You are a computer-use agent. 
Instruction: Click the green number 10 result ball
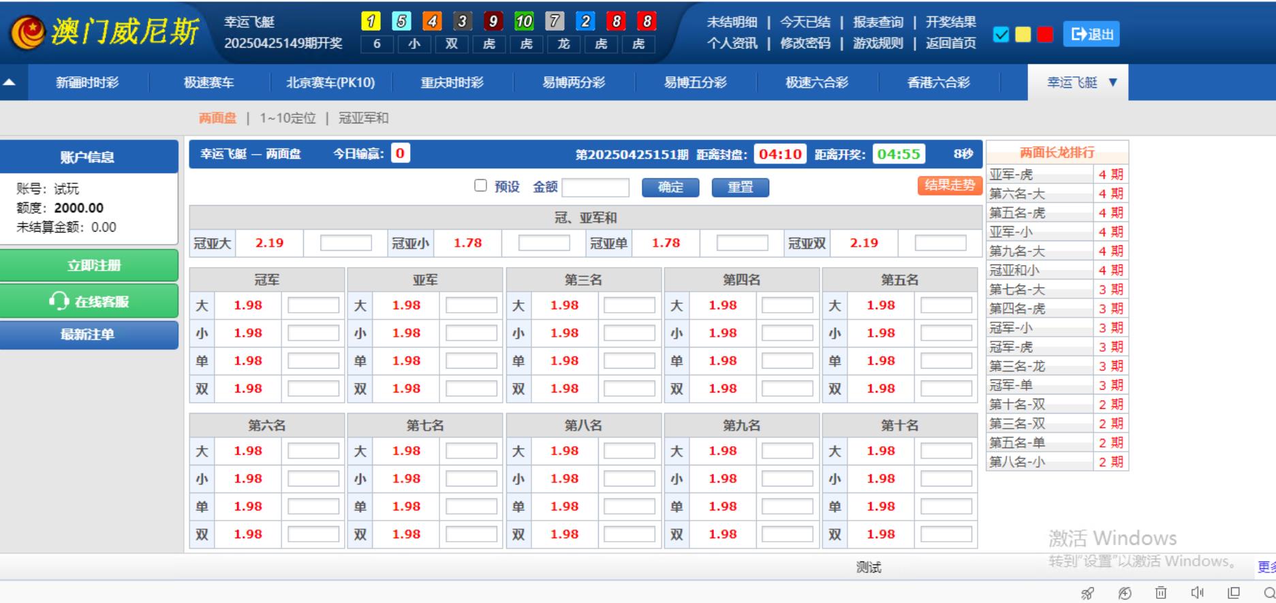pyautogui.click(x=524, y=22)
